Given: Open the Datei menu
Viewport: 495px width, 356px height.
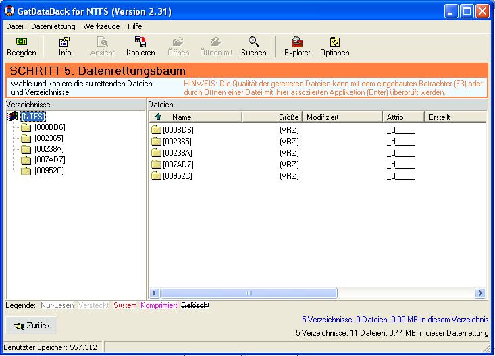Looking at the screenshot, I should [x=15, y=26].
